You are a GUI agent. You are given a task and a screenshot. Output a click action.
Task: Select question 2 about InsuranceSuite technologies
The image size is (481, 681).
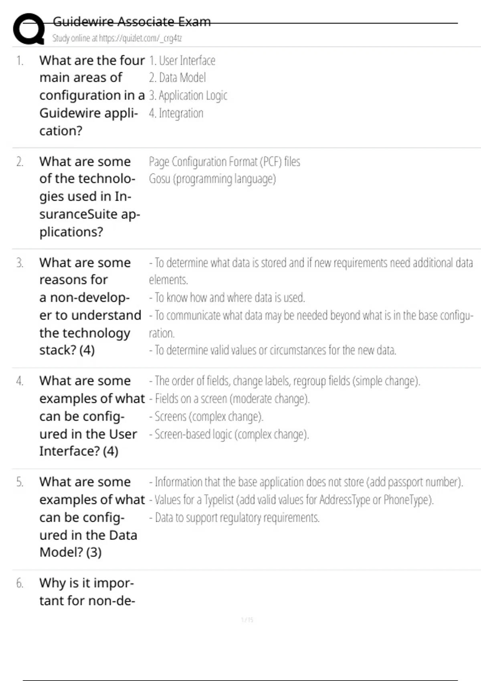[89, 196]
